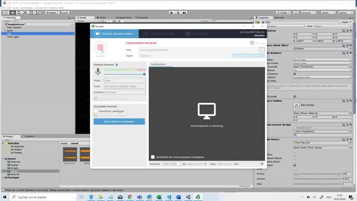Image resolution: width=357 pixels, height=201 pixels.
Task: Switch to the Game tab
Action: pyautogui.click(x=101, y=17)
